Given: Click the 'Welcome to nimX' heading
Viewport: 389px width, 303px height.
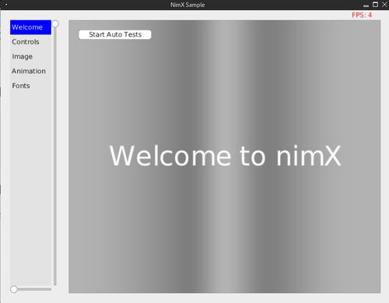Looking at the screenshot, I should 225,156.
